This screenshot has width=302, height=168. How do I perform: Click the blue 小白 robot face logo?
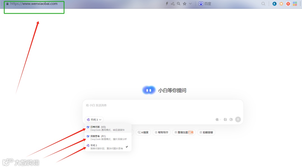click(x=149, y=90)
